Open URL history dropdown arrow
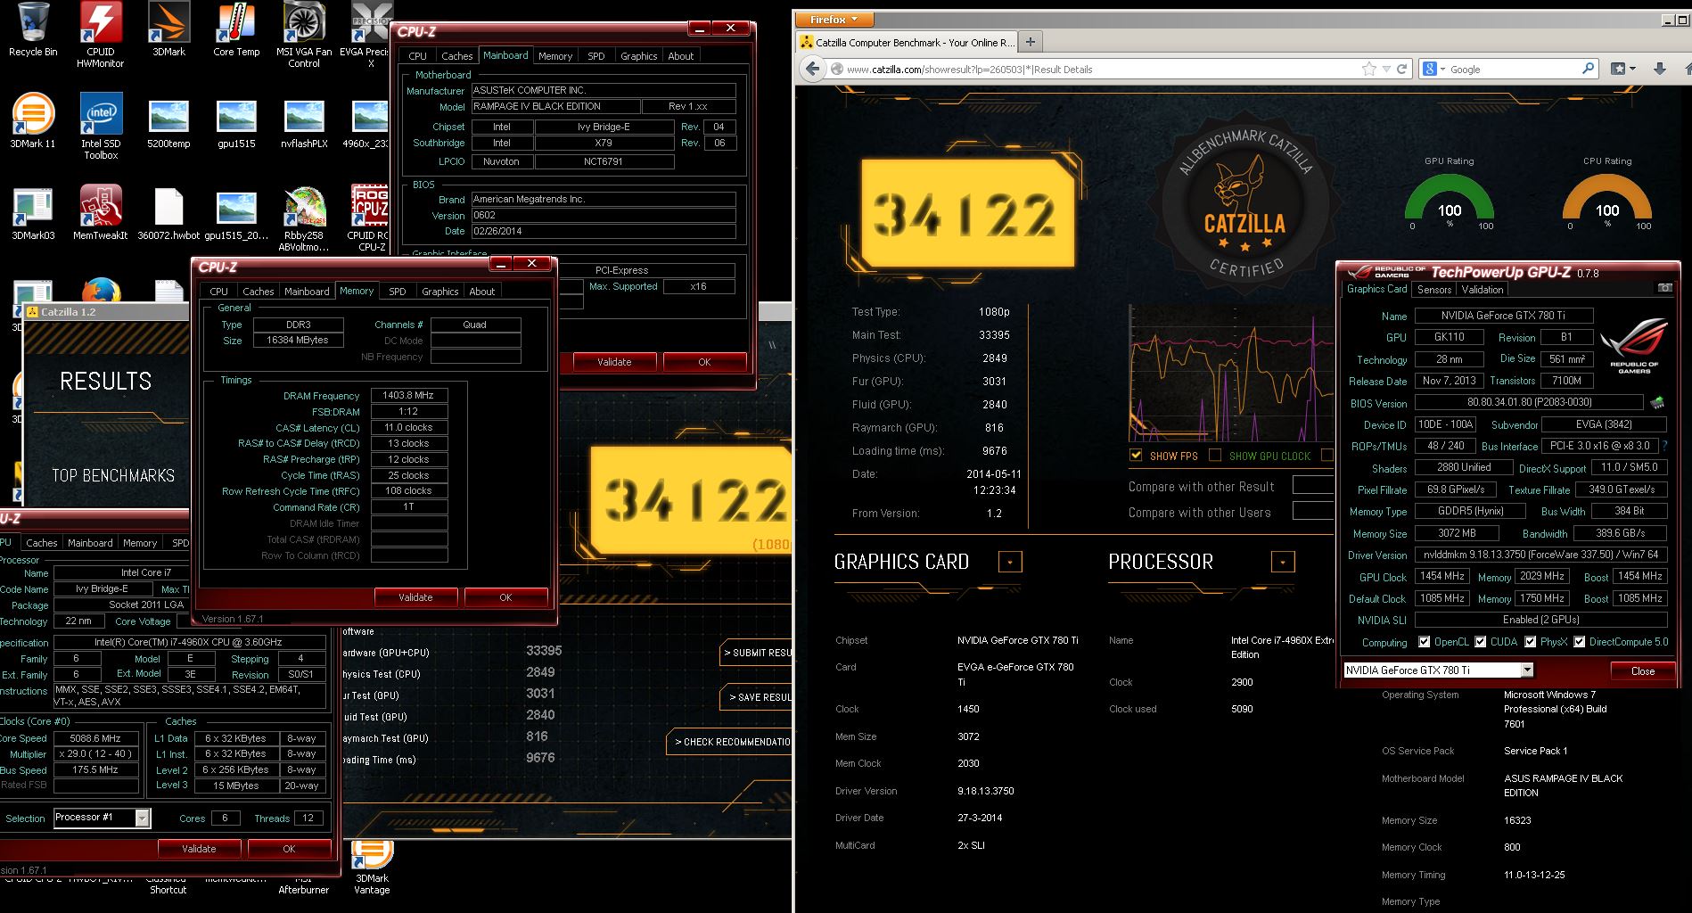 tap(1386, 69)
